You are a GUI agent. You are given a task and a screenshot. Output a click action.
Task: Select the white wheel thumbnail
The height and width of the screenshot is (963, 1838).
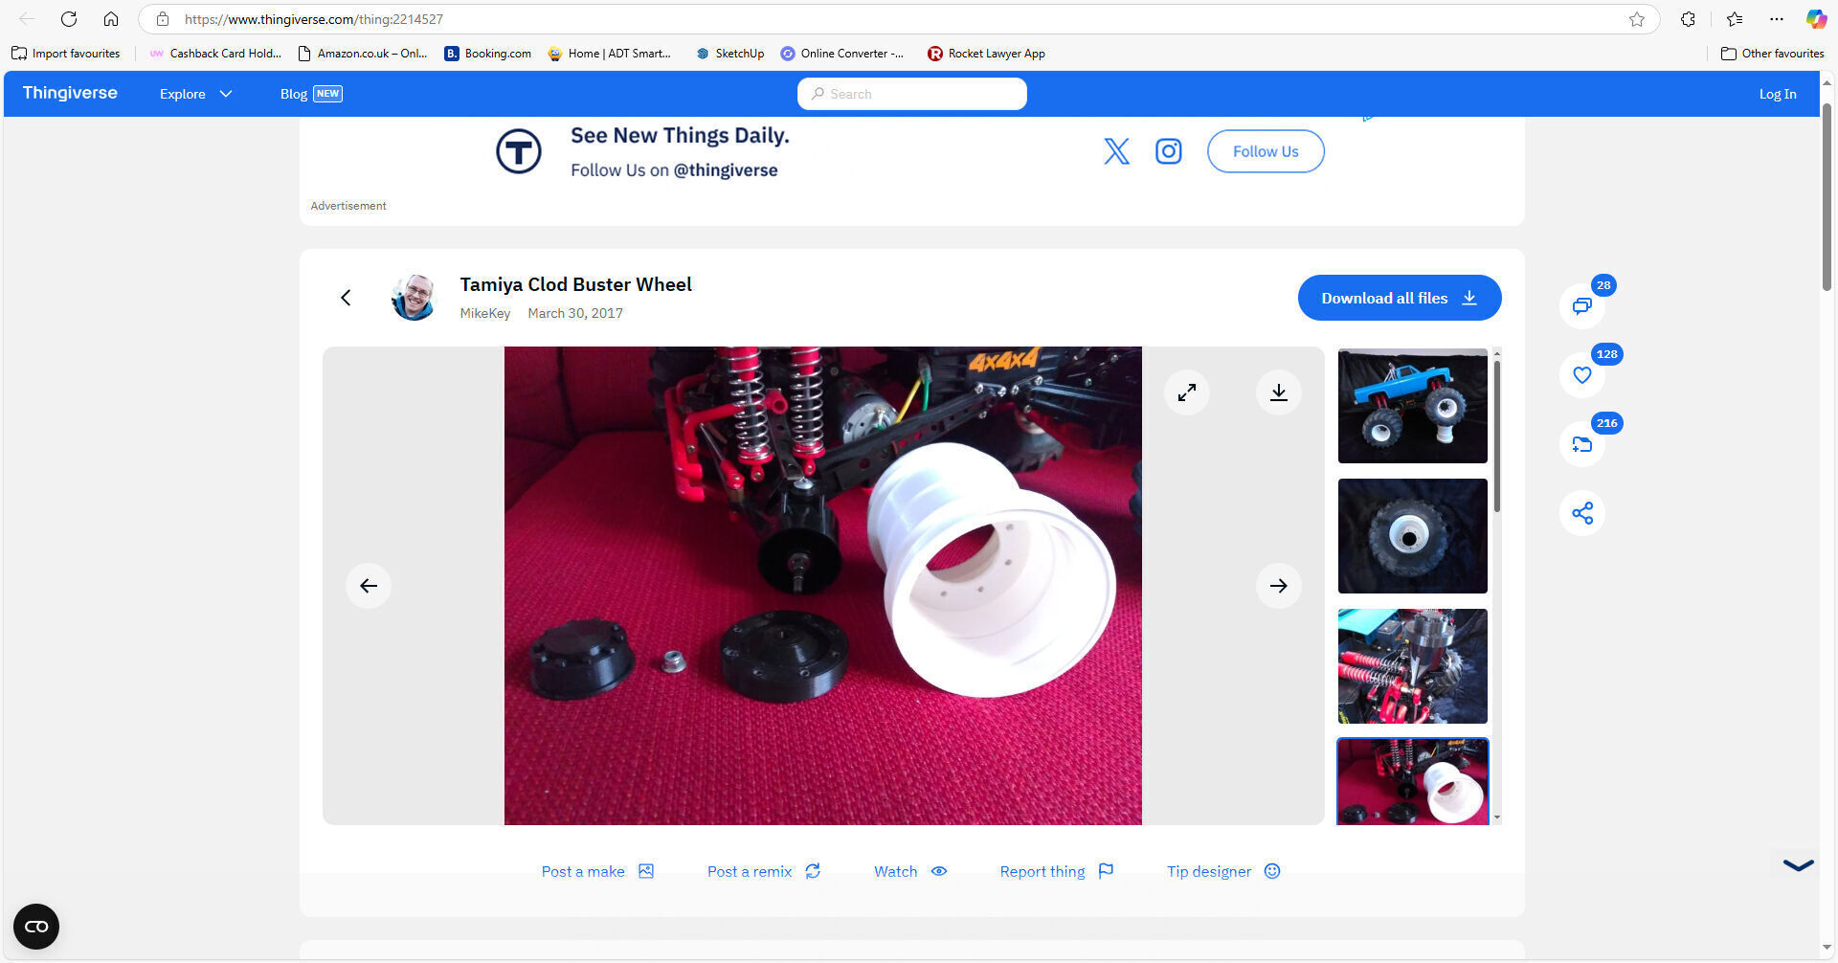click(x=1413, y=781)
